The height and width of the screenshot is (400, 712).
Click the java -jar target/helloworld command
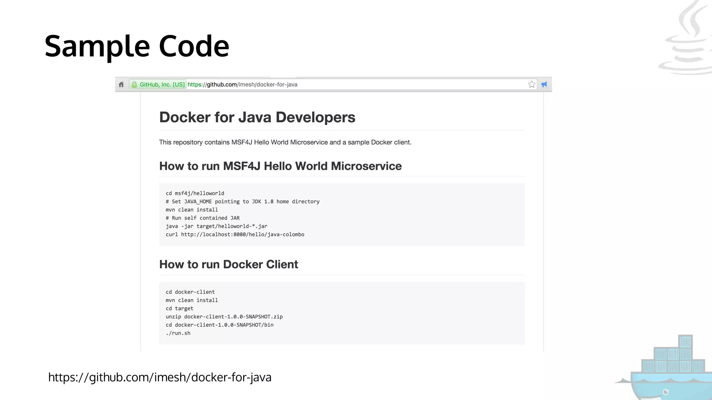click(x=216, y=226)
